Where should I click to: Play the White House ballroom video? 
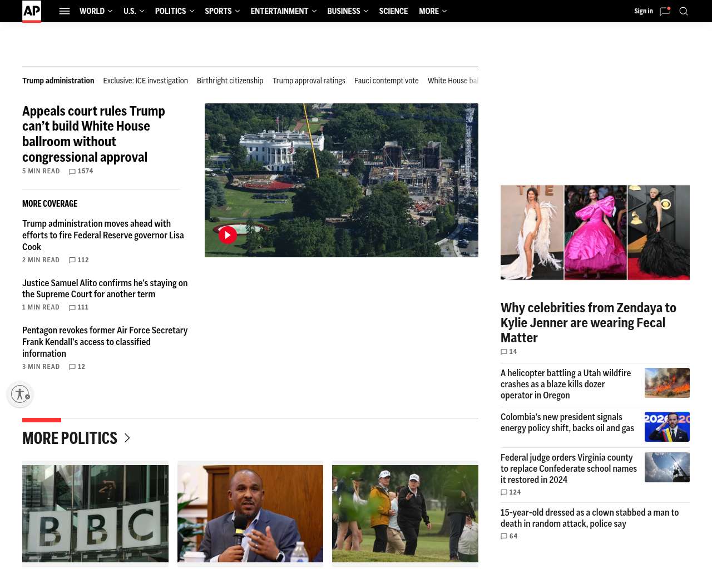tap(228, 235)
